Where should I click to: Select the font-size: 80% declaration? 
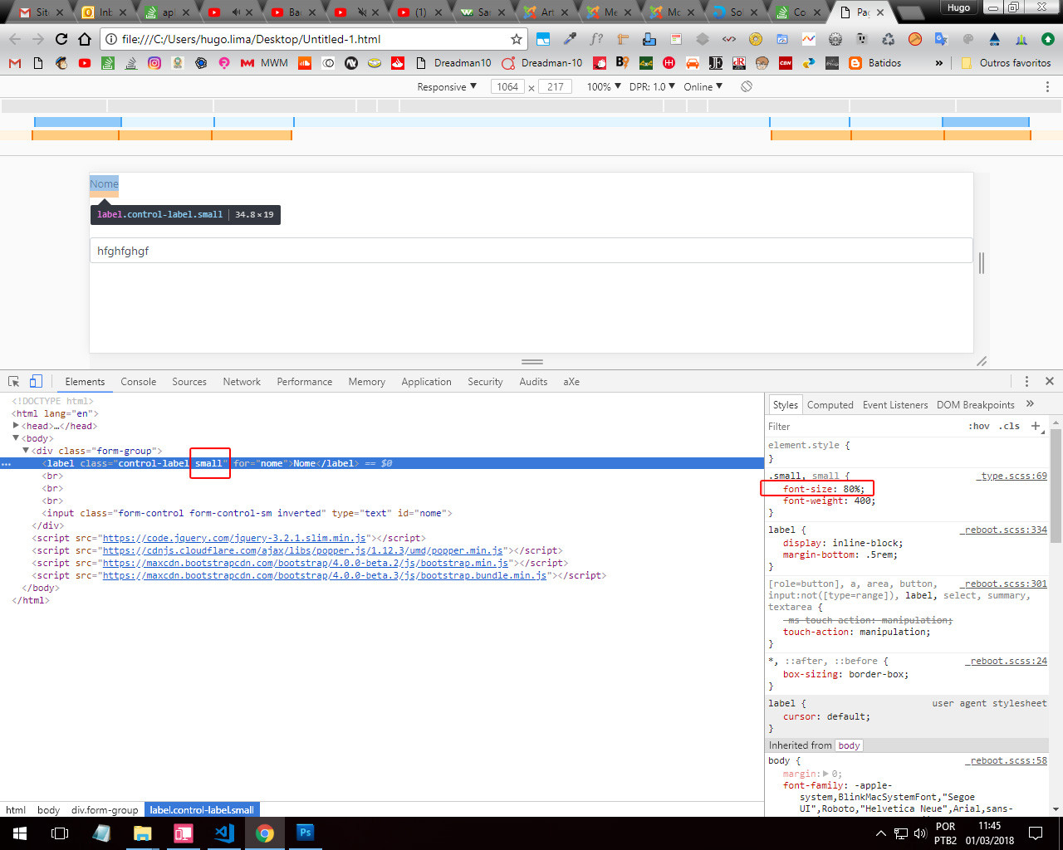823,489
